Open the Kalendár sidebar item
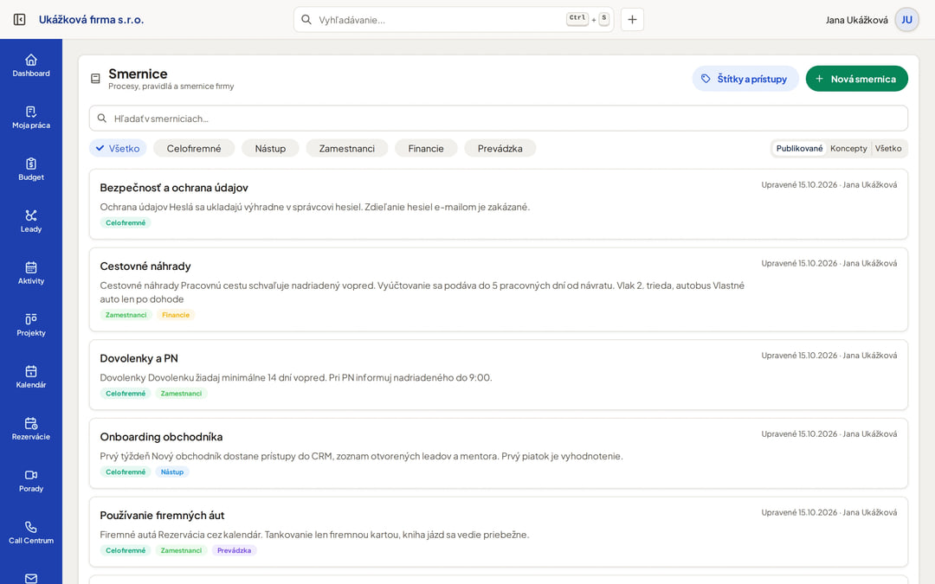 31,376
